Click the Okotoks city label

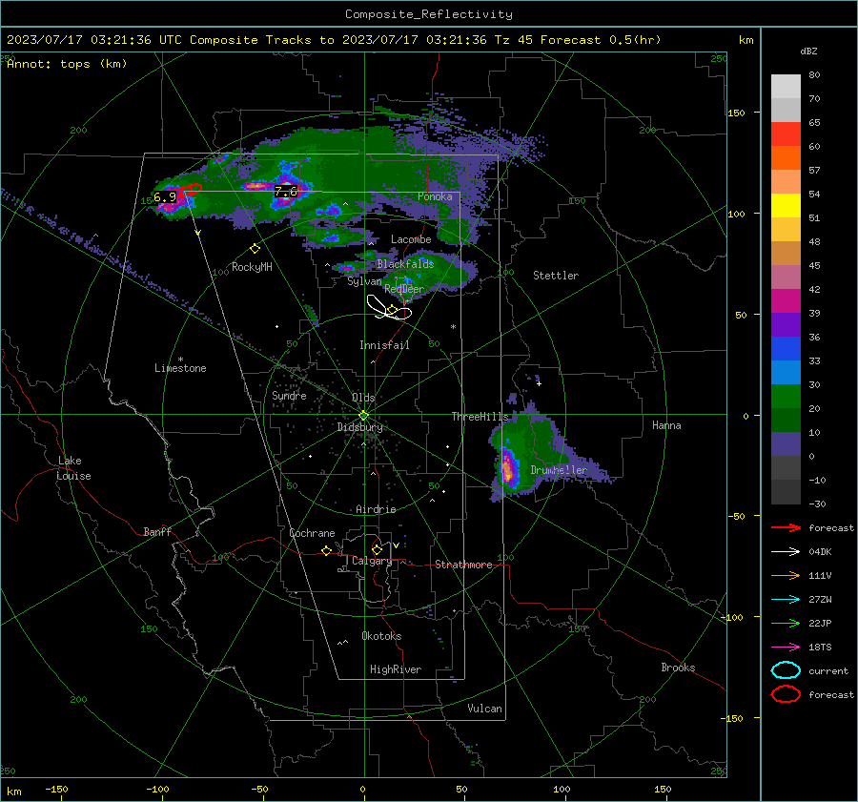point(381,636)
